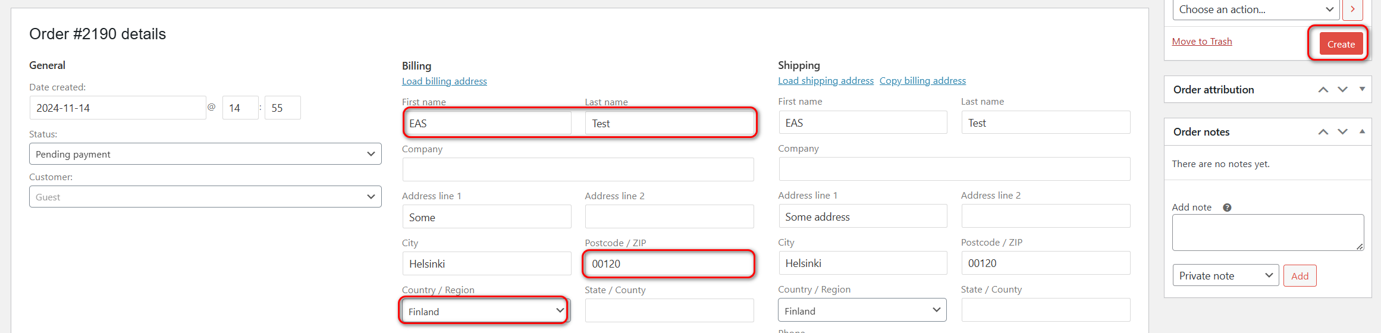Move Order notes panel up
This screenshot has width=1381, height=333.
tap(1323, 132)
